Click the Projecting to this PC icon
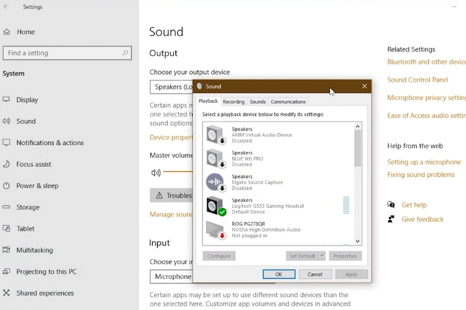 tap(6, 272)
